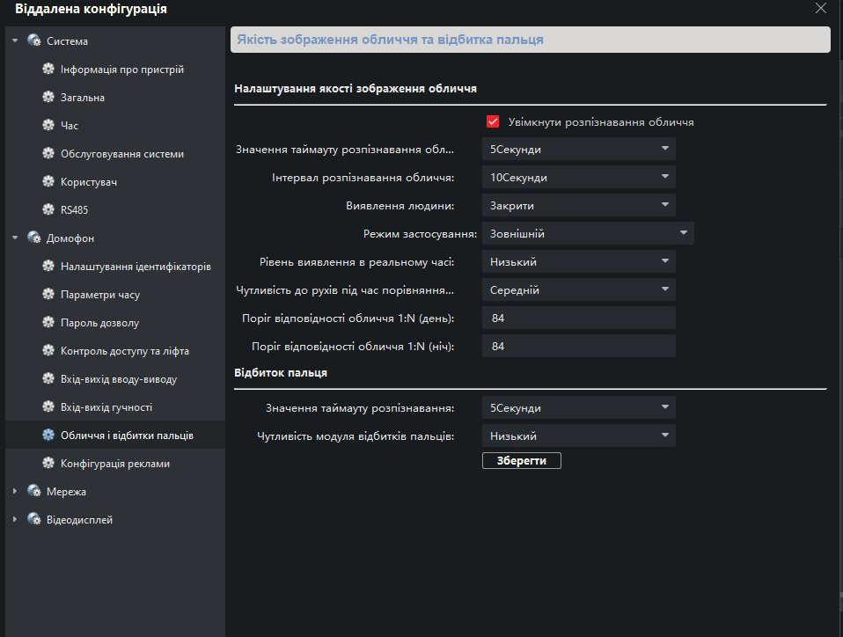Click the gear icon beside Інформація про пристрій

point(48,70)
